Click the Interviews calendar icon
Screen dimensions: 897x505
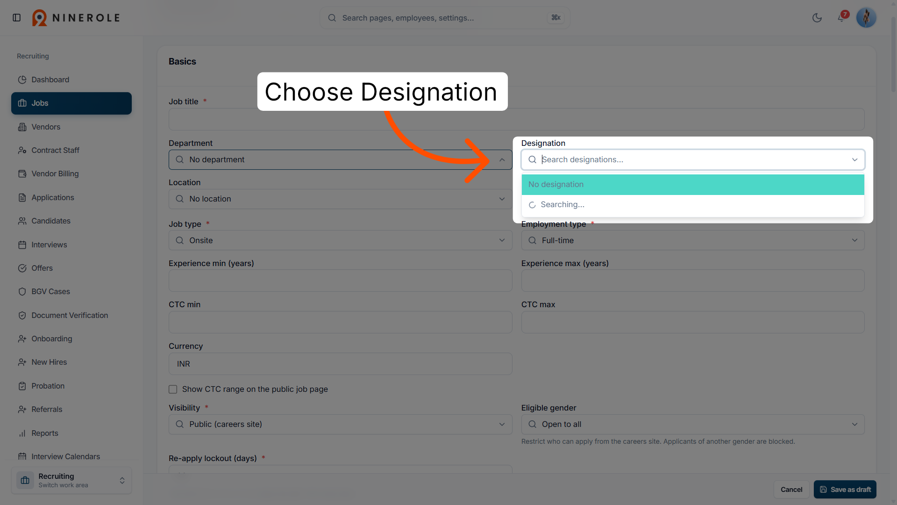pyautogui.click(x=22, y=245)
